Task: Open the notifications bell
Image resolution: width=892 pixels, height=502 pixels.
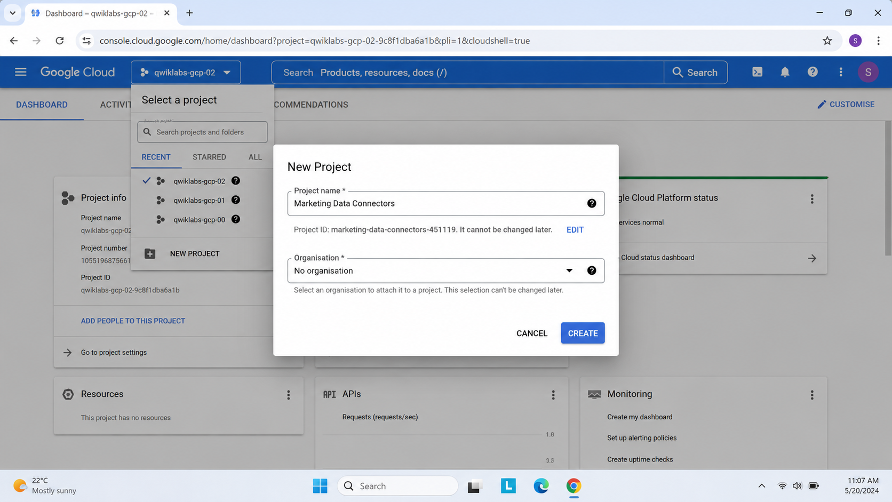Action: pyautogui.click(x=785, y=72)
